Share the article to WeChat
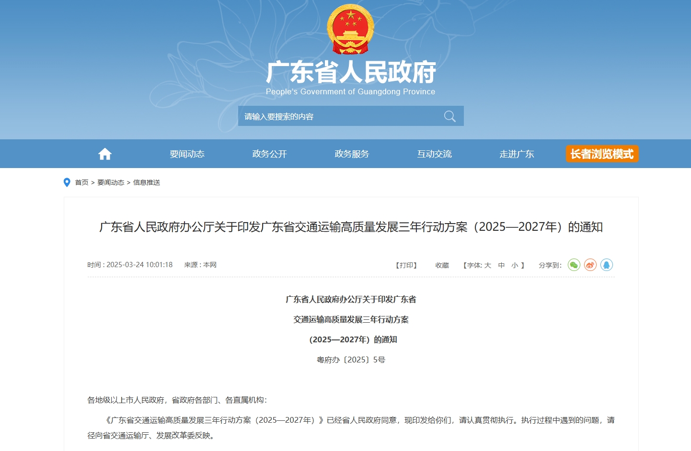 tap(574, 265)
